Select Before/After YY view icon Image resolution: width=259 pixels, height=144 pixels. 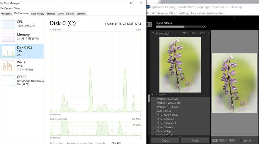click(231, 140)
